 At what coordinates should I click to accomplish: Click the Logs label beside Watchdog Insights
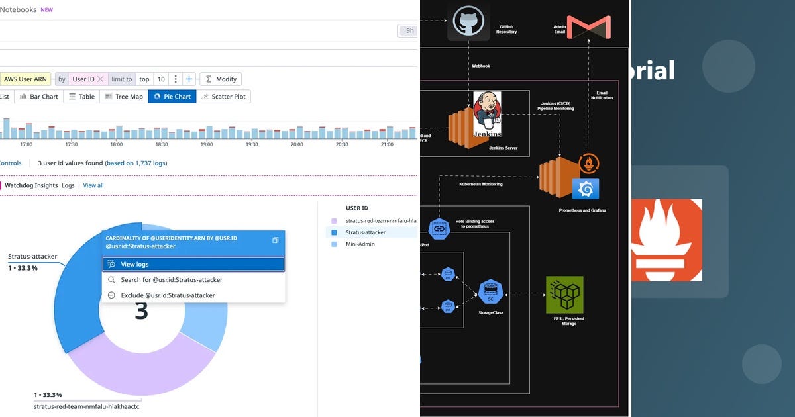pyautogui.click(x=68, y=185)
